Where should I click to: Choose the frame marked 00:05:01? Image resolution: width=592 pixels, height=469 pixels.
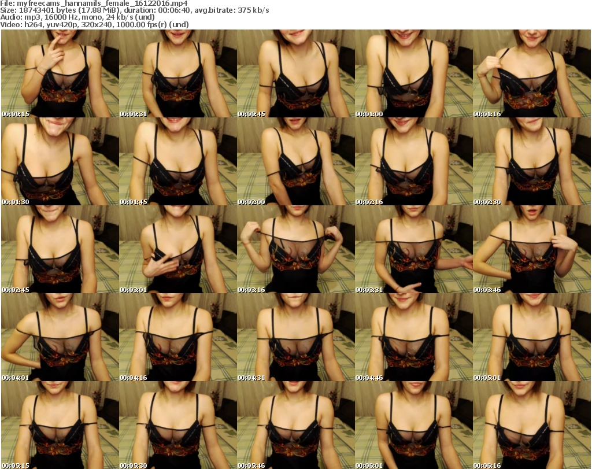tap(532, 338)
